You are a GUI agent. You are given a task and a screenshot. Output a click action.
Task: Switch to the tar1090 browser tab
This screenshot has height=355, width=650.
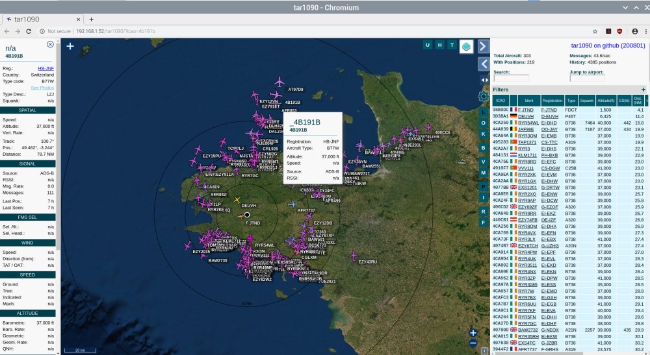44,19
